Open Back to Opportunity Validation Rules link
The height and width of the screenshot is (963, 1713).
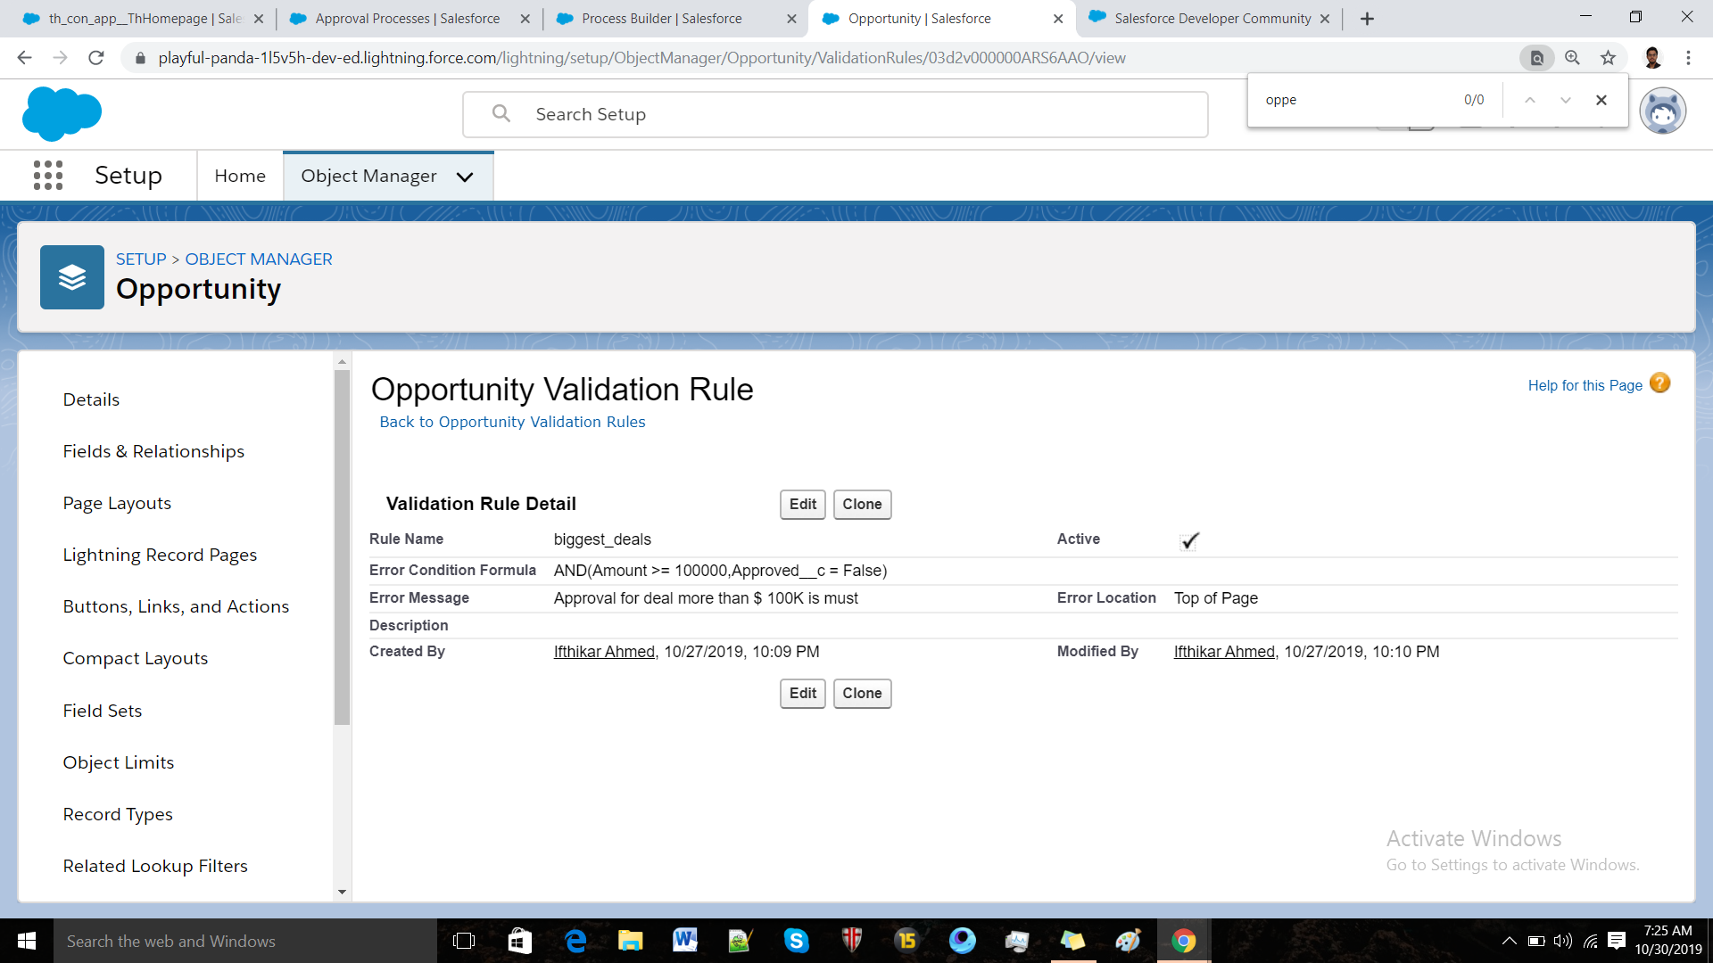pyautogui.click(x=512, y=422)
